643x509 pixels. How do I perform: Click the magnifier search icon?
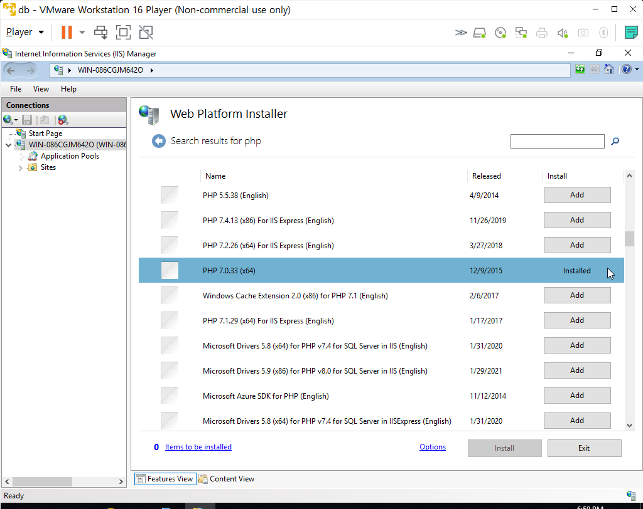[615, 141]
